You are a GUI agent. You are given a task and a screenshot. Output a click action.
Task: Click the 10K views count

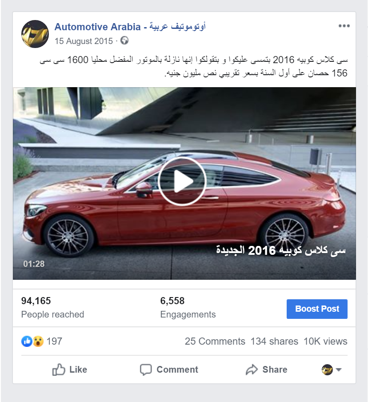[x=325, y=341]
